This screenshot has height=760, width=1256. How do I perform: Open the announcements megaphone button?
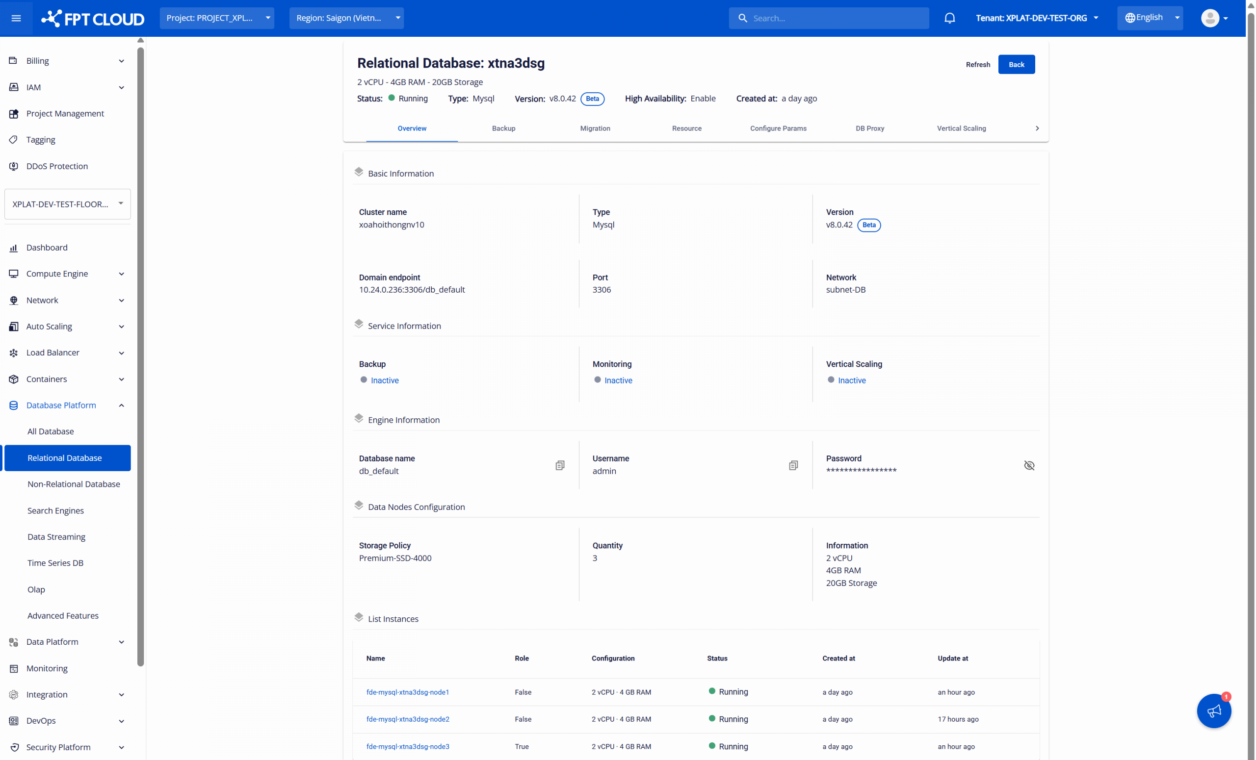click(1214, 710)
